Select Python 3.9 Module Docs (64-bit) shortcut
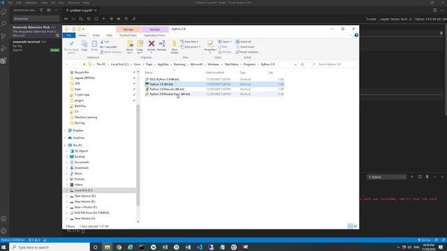Image resolution: width=447 pixels, height=251 pixels. 170,94
